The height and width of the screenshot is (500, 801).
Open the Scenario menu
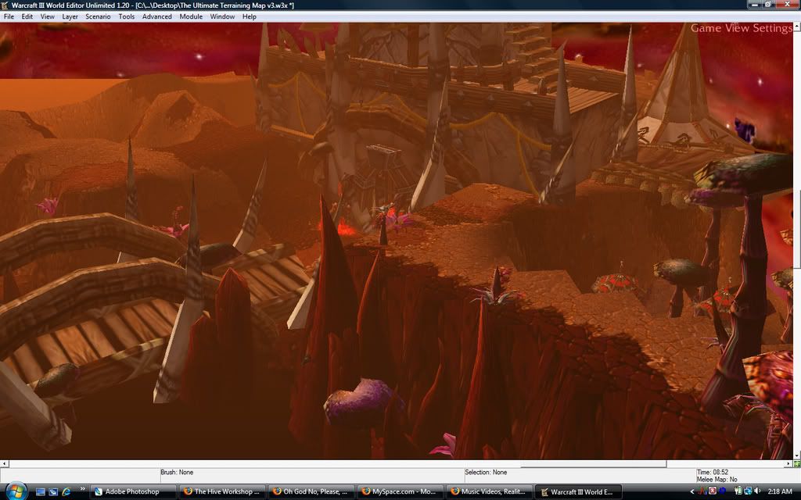98,16
